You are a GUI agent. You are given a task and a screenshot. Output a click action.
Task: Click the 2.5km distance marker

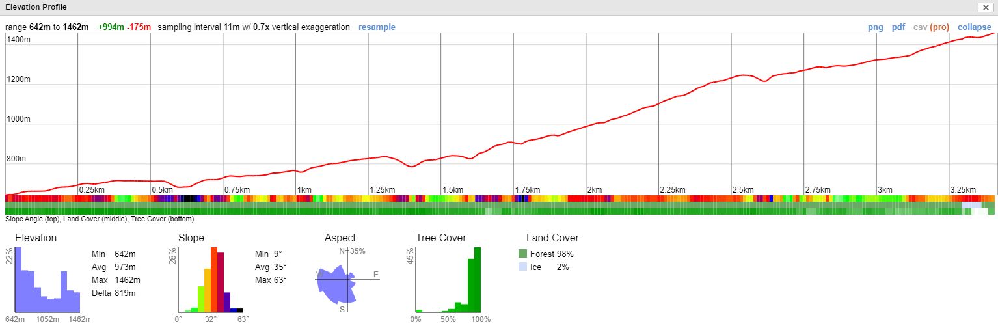tap(743, 189)
